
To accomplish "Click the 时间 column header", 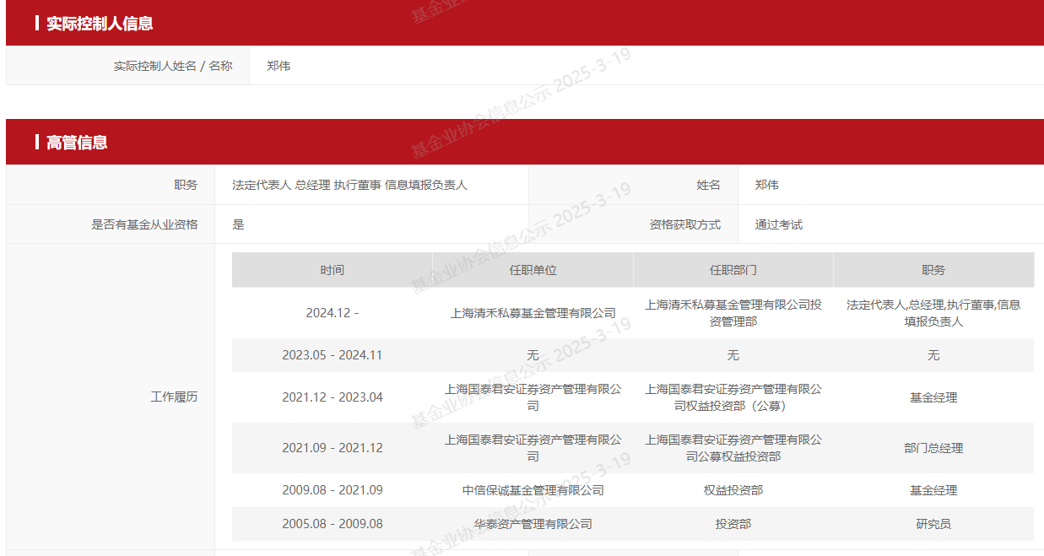I will pos(333,270).
